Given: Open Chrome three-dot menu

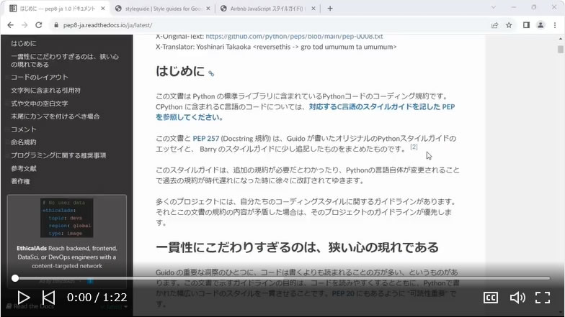Looking at the screenshot, I should click(x=555, y=25).
